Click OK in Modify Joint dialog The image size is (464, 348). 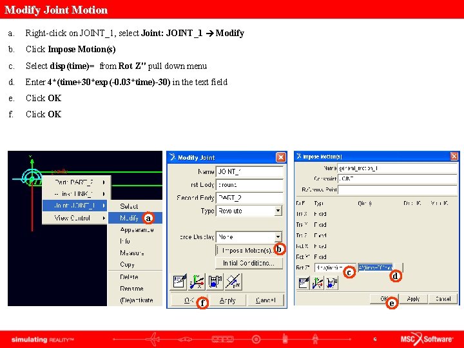click(x=189, y=300)
